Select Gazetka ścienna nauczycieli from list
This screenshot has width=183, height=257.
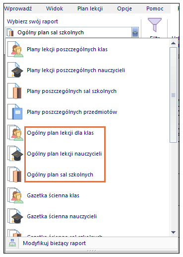pos(62,216)
